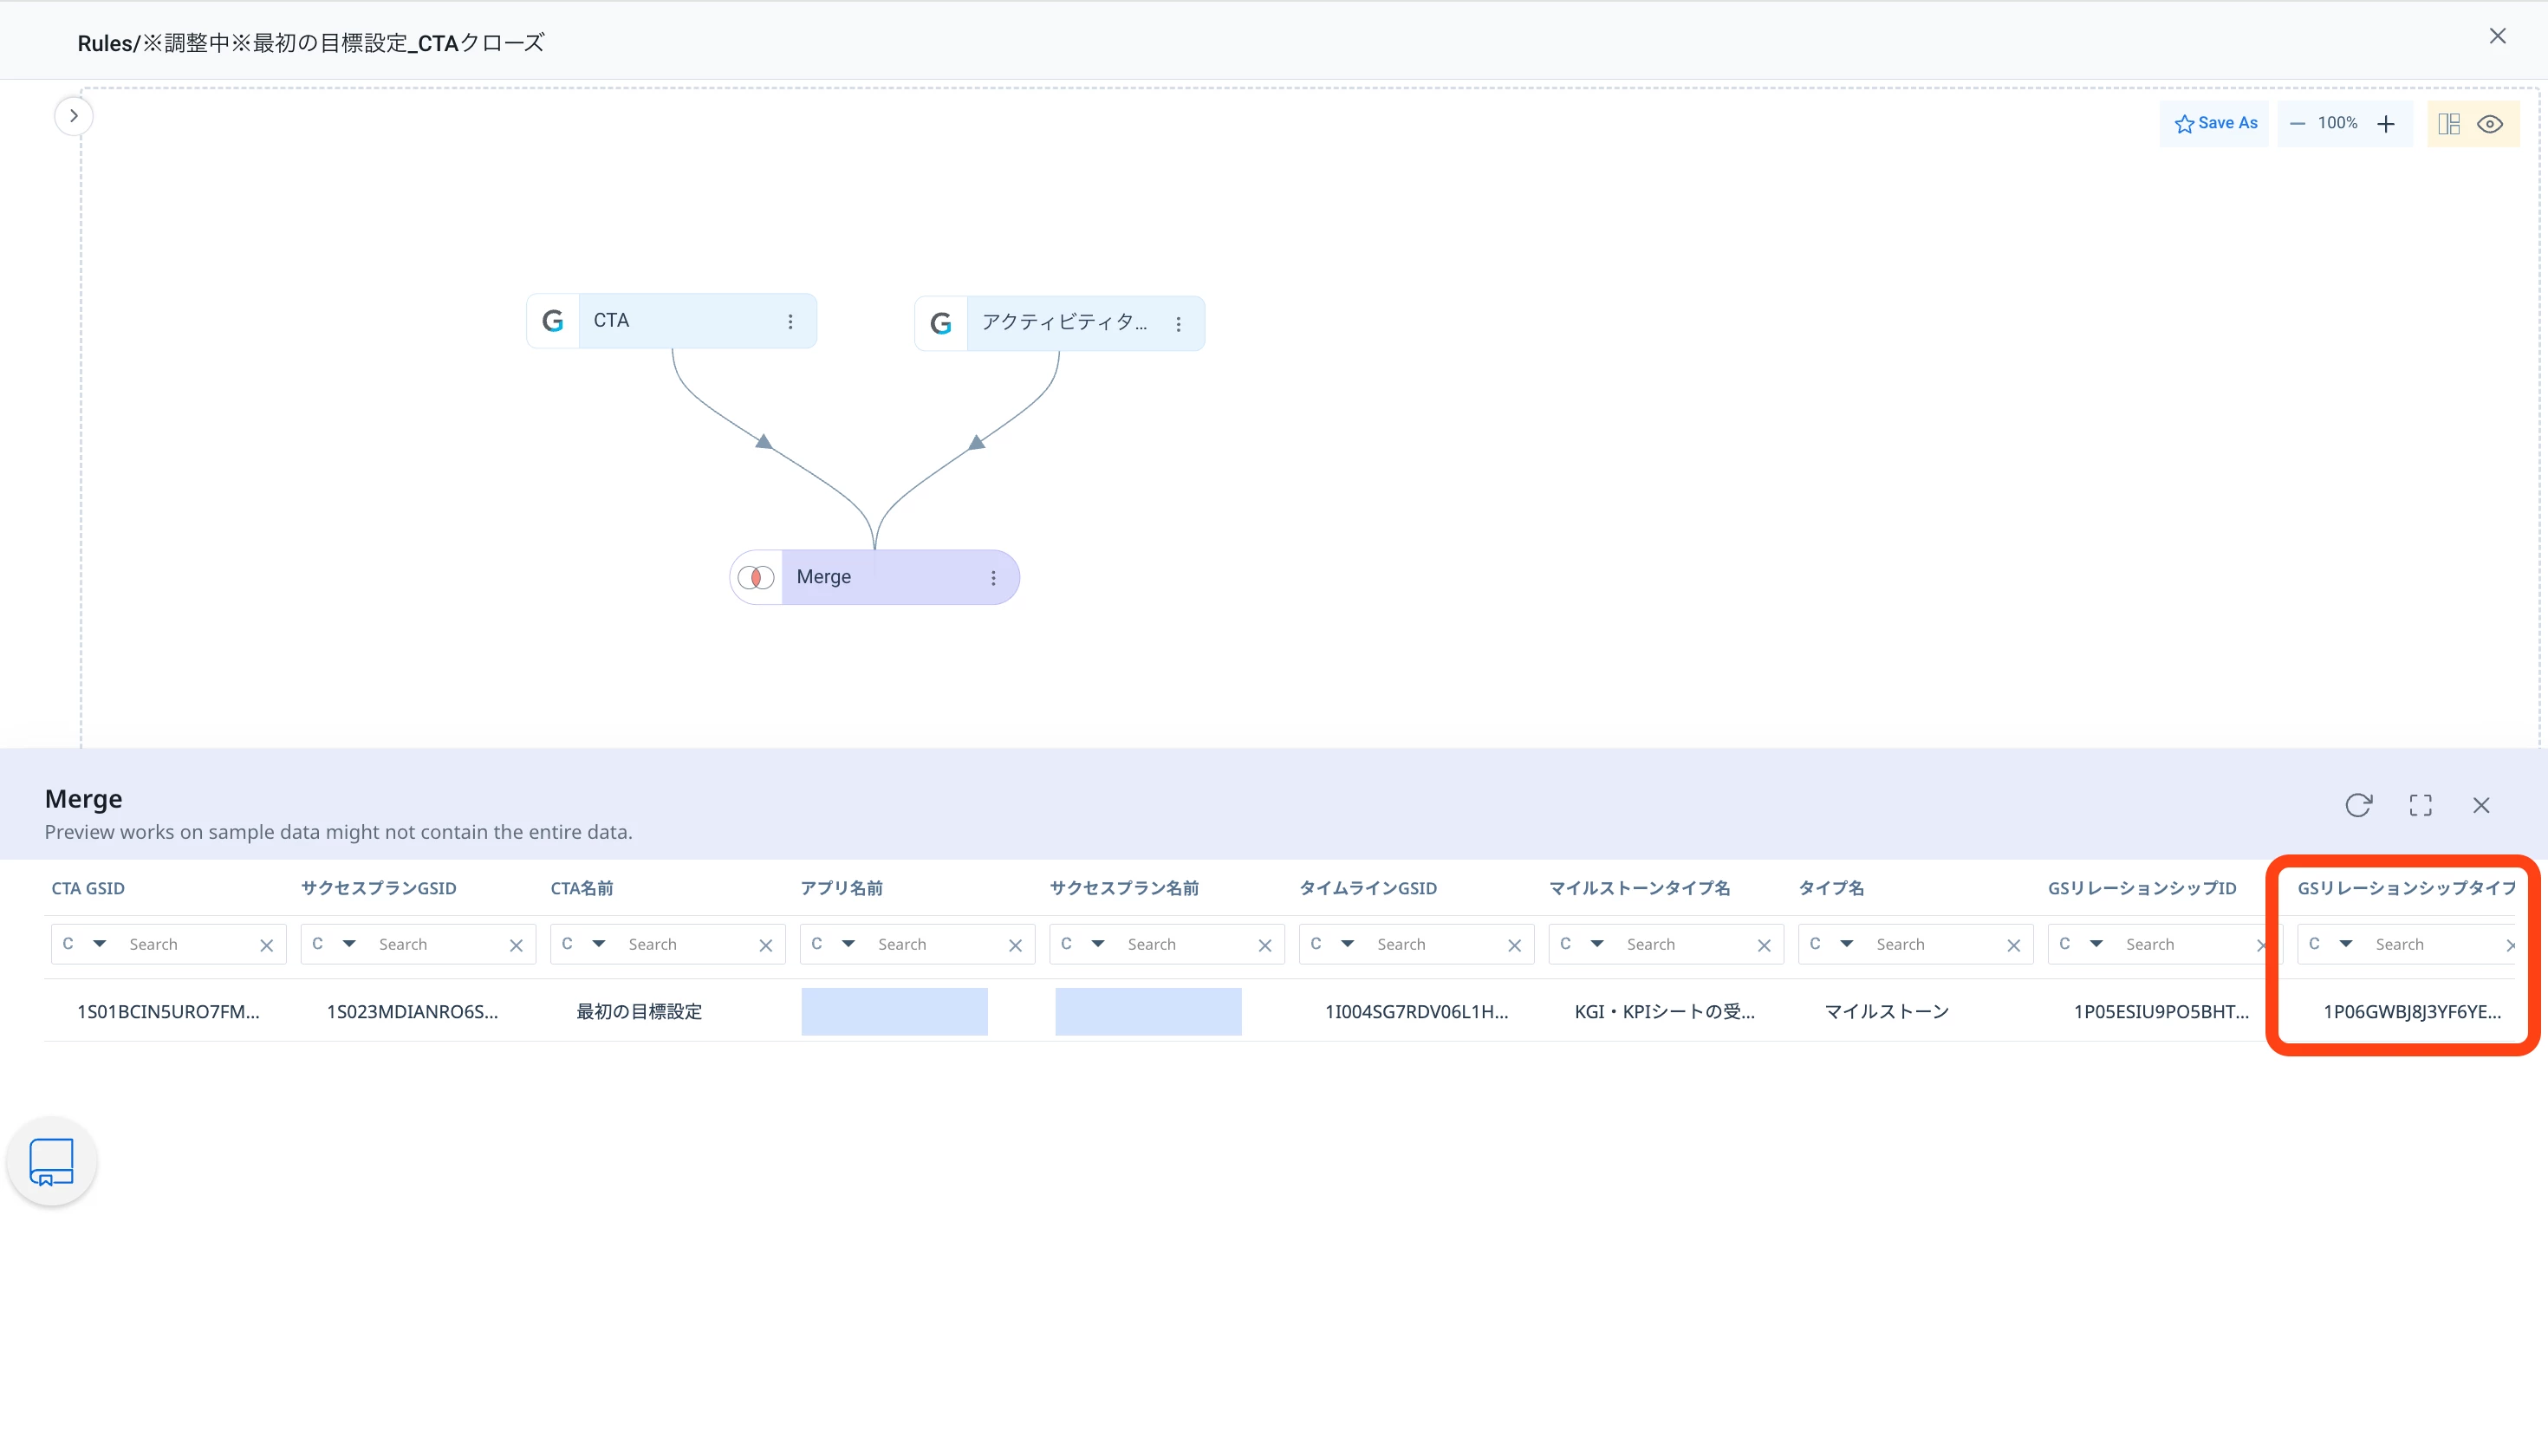This screenshot has width=2548, height=1442.
Task: Sort by the タイムラインGSID column header
Action: (1368, 888)
